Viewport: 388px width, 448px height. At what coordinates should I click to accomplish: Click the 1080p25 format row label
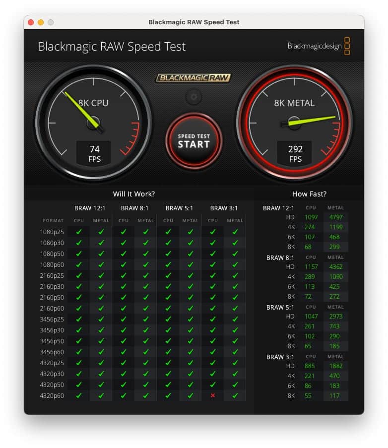tap(52, 232)
